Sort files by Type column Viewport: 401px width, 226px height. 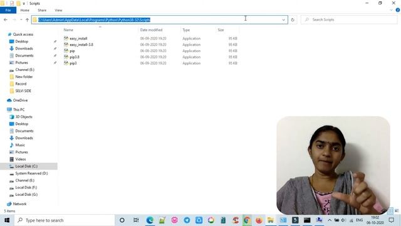[186, 30]
